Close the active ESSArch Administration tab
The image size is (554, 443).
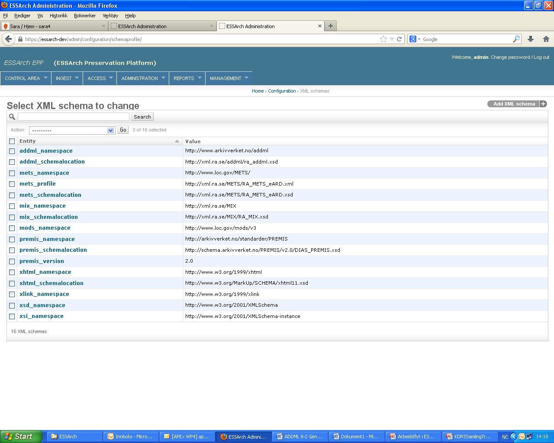pyautogui.click(x=320, y=26)
